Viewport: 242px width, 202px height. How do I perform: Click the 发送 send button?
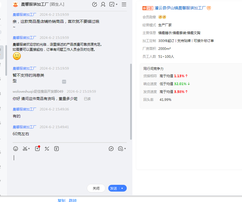pos(114,188)
